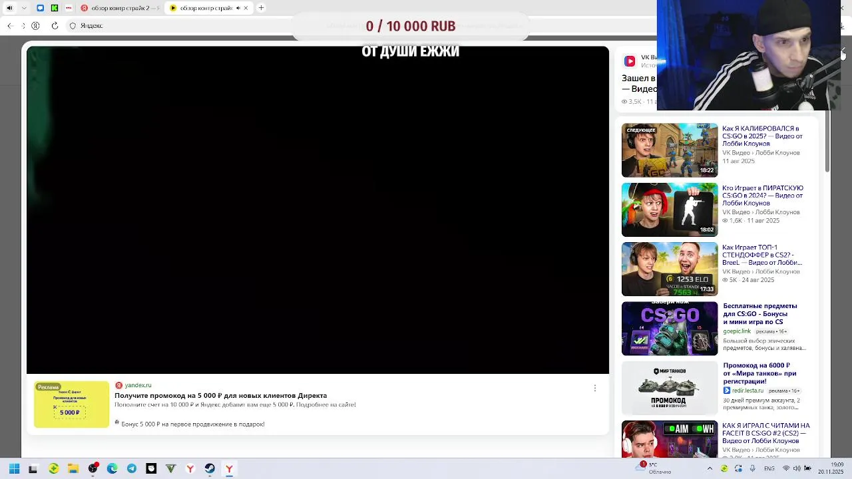Open 'Промокод на 6000 ₽ Мира танков' ad

(x=759, y=373)
